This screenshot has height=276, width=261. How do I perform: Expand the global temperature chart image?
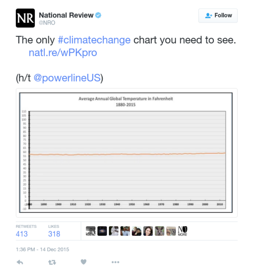click(126, 153)
